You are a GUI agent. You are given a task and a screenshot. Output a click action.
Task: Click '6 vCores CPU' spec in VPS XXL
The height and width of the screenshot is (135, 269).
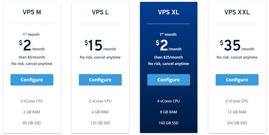tap(237, 101)
